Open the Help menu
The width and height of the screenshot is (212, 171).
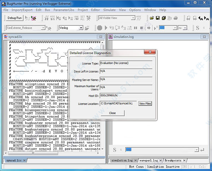click(163, 10)
